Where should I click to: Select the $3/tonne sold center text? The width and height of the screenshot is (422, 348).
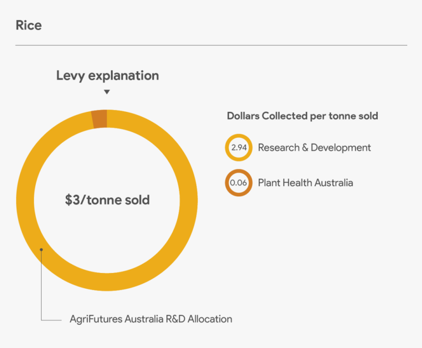tap(107, 200)
